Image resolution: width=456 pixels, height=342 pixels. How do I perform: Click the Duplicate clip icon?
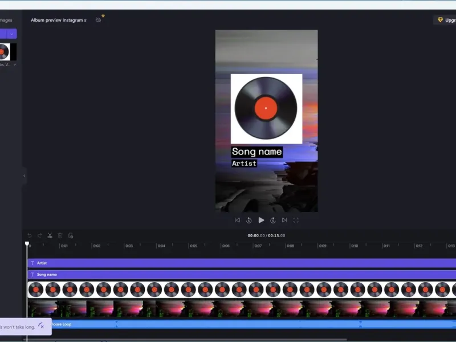pyautogui.click(x=71, y=235)
